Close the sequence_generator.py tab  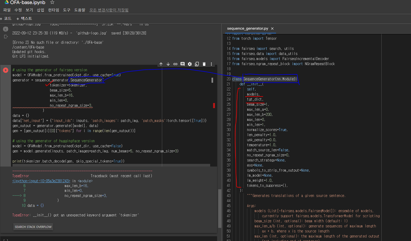tap(272, 28)
